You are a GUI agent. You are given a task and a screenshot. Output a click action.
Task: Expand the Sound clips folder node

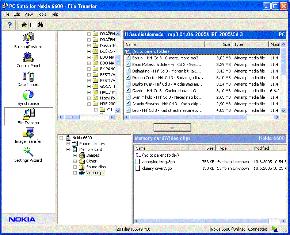(x=75, y=167)
